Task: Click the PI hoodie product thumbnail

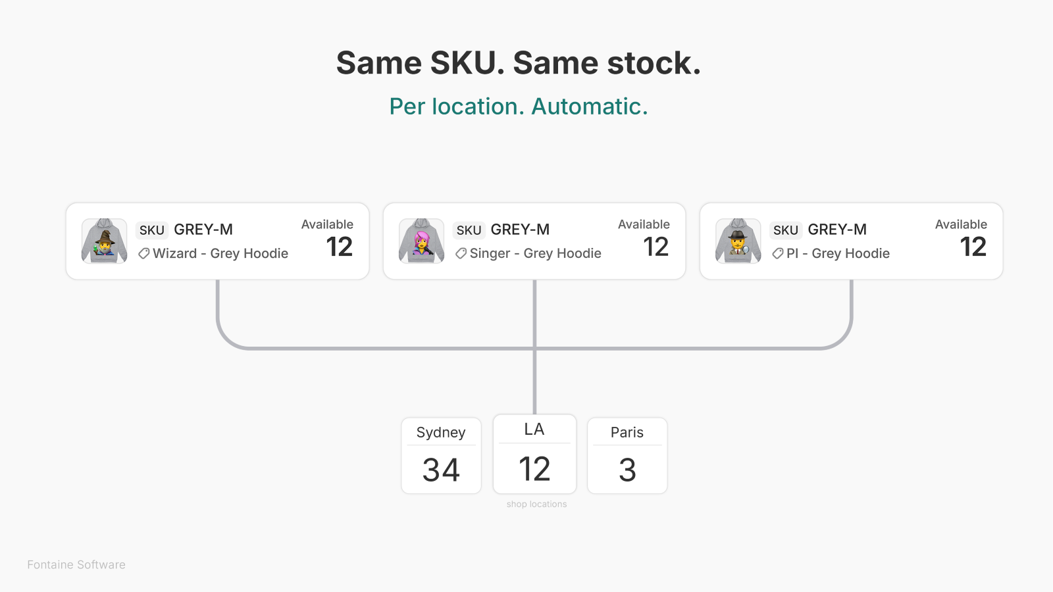Action: coord(738,241)
